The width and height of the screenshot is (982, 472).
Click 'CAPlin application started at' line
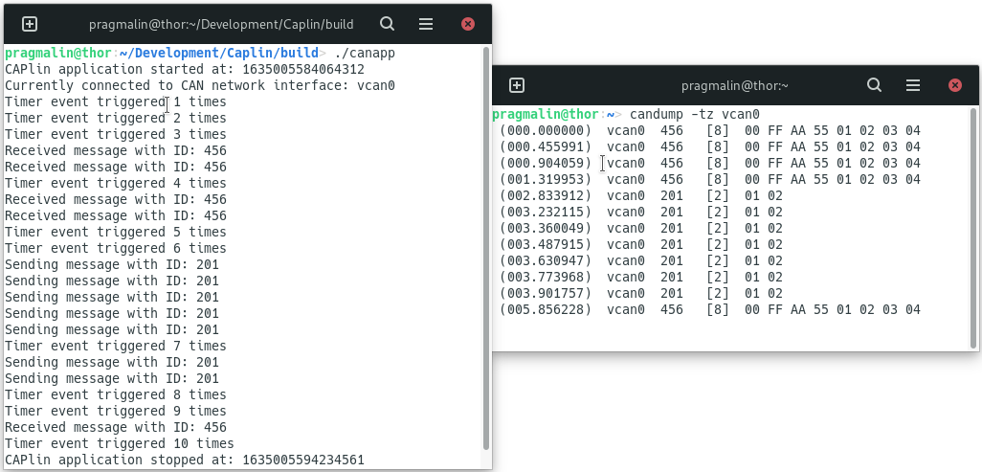184,69
